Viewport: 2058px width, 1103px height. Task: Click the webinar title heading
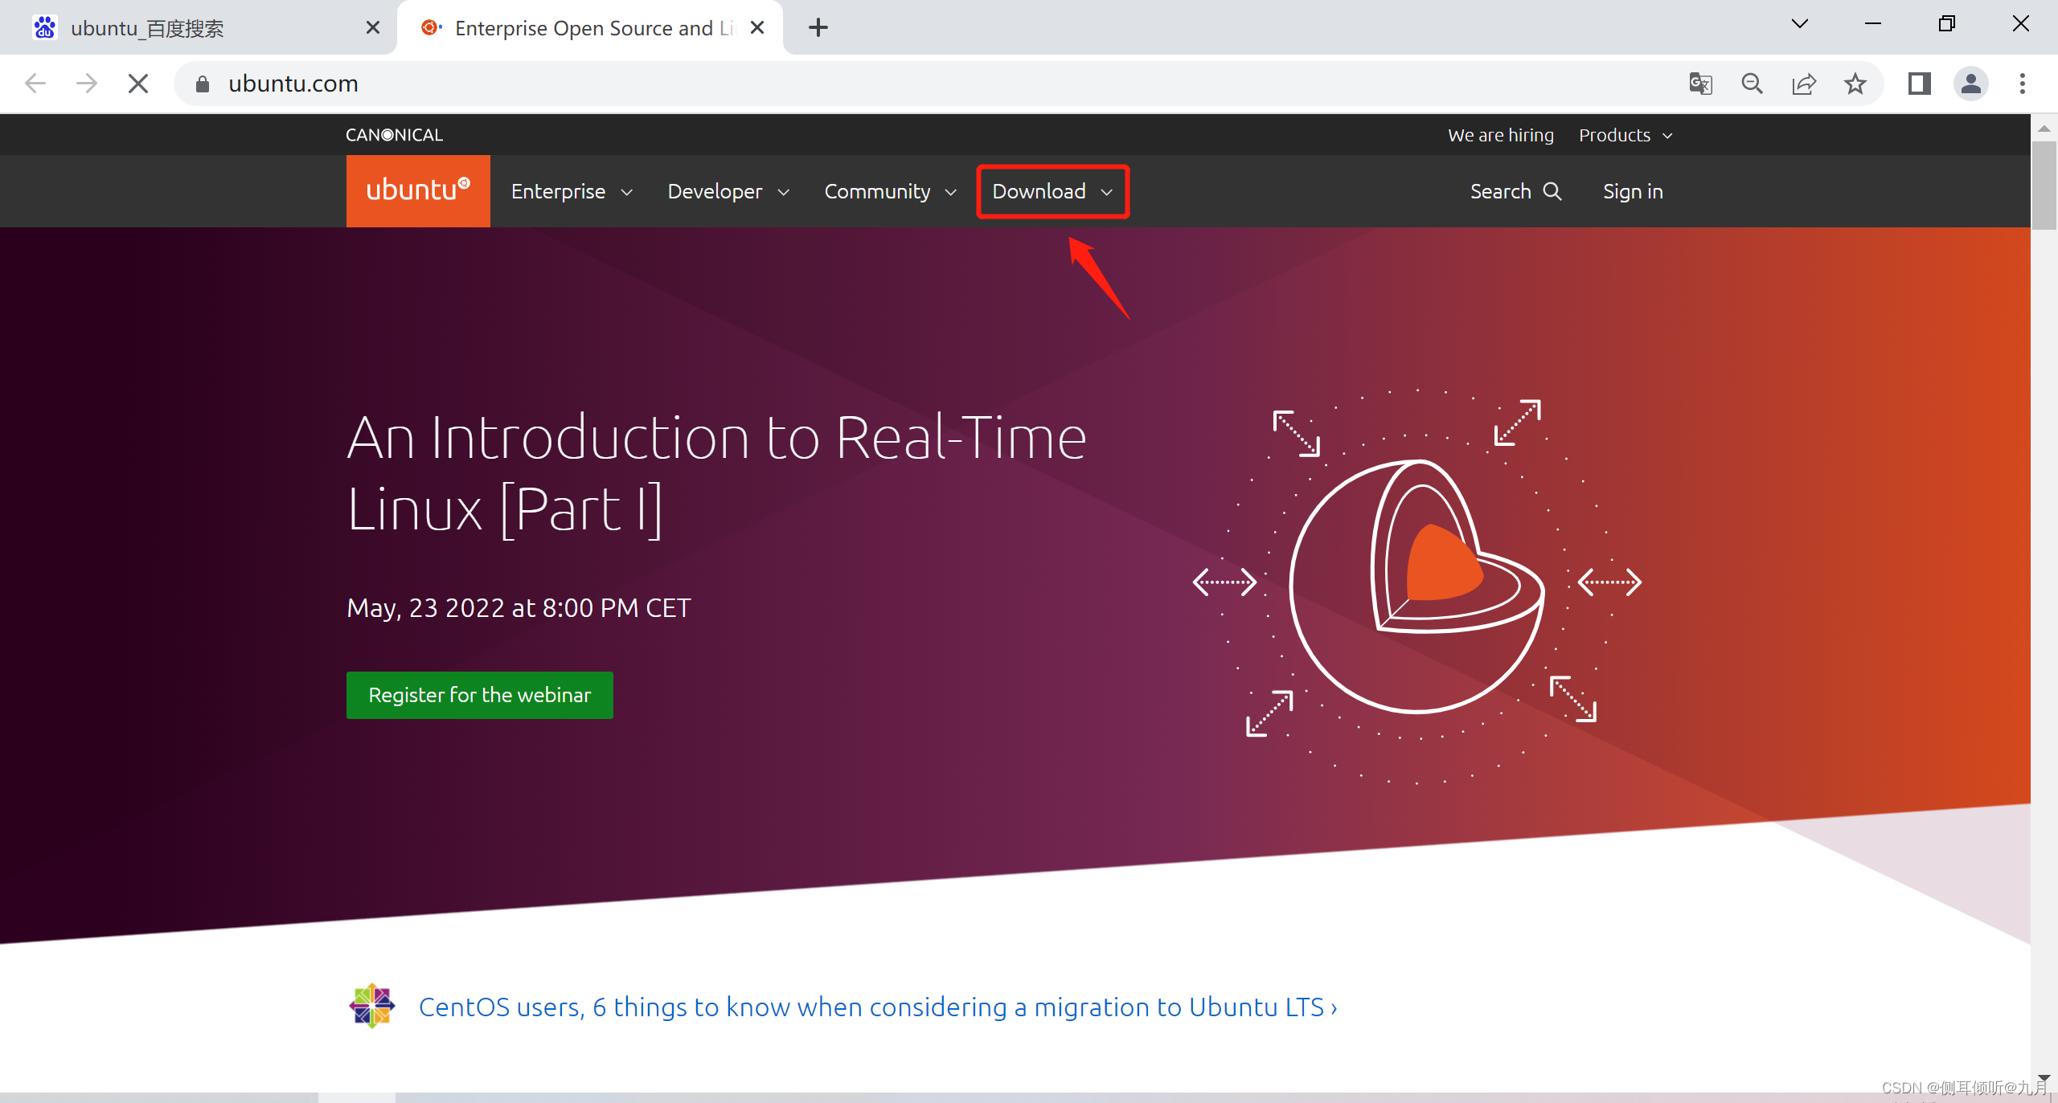715,474
